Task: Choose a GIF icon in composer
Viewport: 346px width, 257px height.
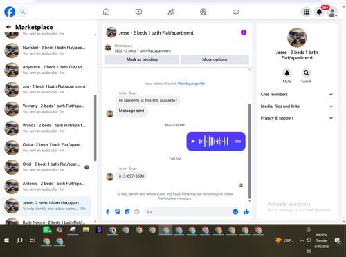Action: click(x=137, y=212)
